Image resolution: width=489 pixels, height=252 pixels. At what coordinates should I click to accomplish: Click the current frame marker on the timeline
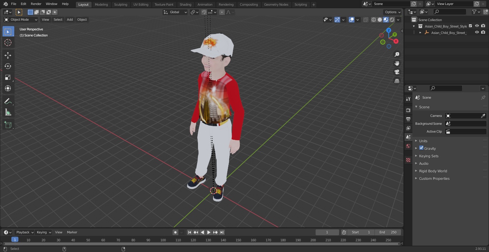(15, 240)
